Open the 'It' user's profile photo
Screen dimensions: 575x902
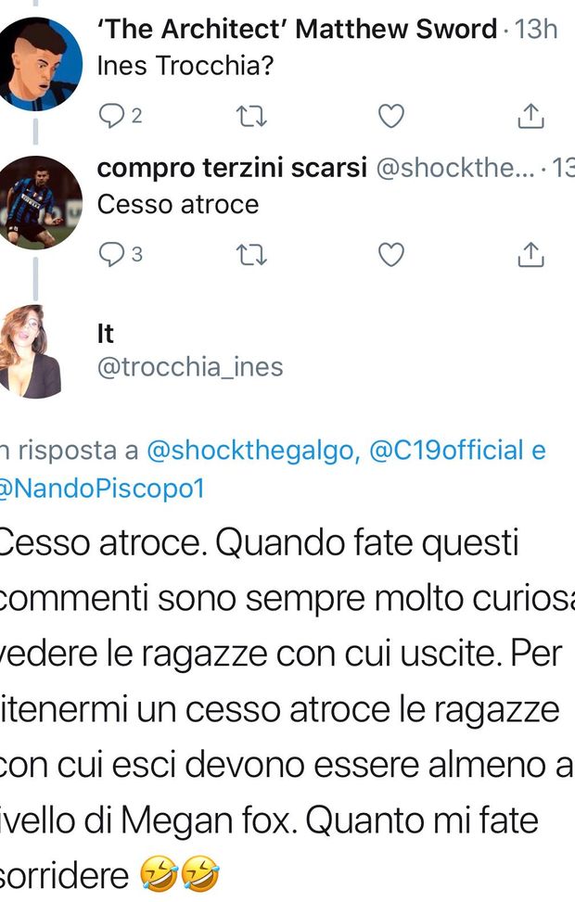click(29, 351)
